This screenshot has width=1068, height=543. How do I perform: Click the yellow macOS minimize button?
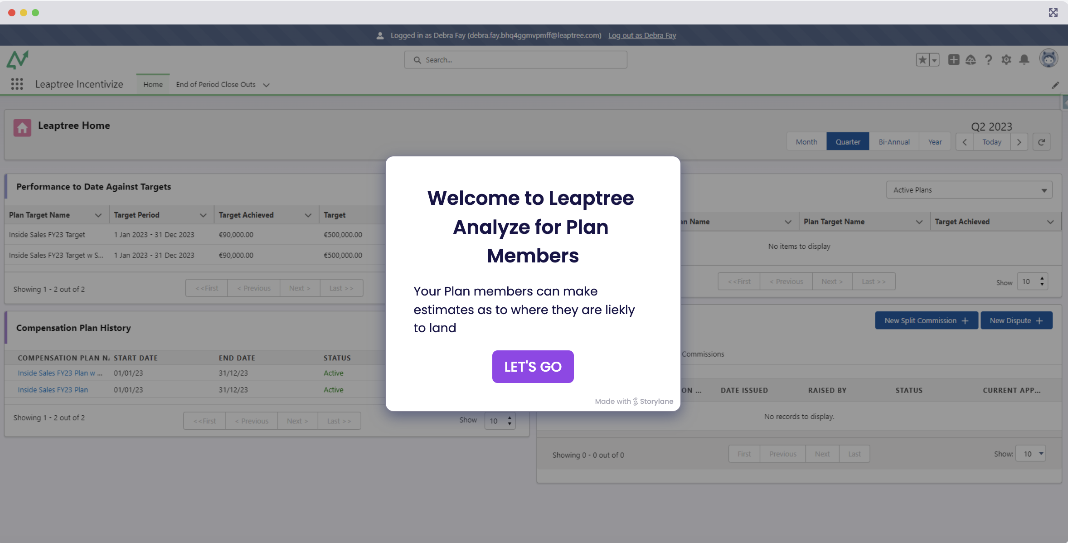click(24, 13)
